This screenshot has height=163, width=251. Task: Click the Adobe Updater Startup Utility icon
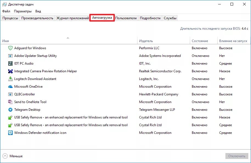[x=10, y=56]
